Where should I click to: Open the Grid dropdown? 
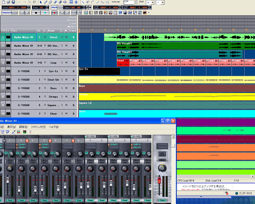153,2
